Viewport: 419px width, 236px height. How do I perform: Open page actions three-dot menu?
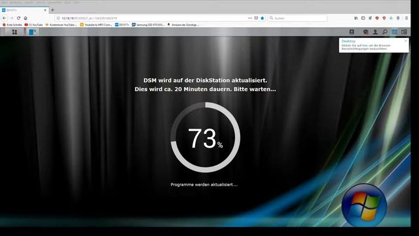(x=250, y=18)
